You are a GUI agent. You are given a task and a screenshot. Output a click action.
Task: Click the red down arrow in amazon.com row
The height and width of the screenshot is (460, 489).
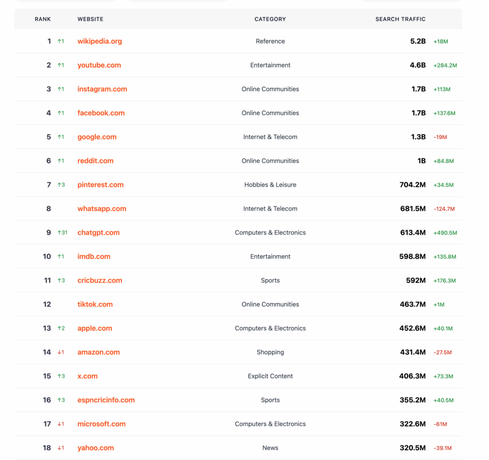61,352
